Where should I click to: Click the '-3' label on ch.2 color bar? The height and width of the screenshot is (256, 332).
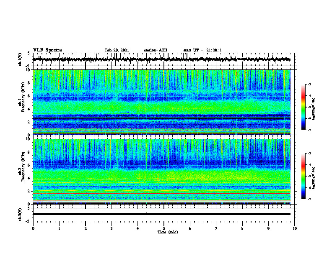click(309, 154)
